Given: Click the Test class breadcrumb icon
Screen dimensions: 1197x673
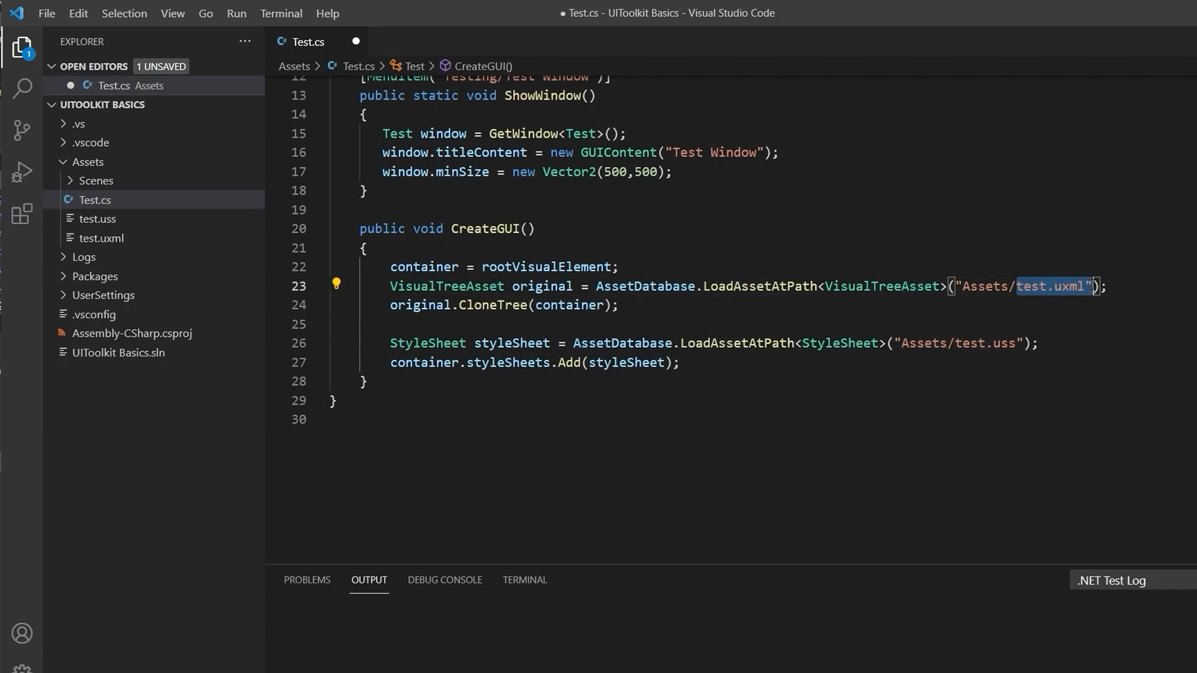Looking at the screenshot, I should tap(396, 65).
